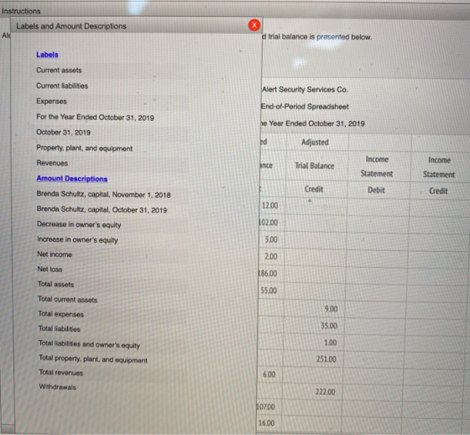Select the Total liabilities description
This screenshot has height=435, width=470.
coord(60,329)
